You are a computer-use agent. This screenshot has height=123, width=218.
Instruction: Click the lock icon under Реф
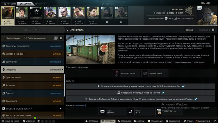(x=121, y=22)
